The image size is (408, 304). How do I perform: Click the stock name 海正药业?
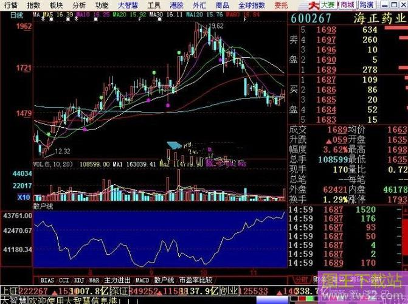click(379, 18)
